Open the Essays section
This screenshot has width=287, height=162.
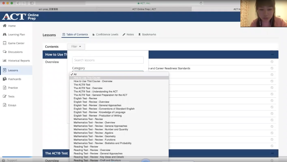(x=12, y=105)
